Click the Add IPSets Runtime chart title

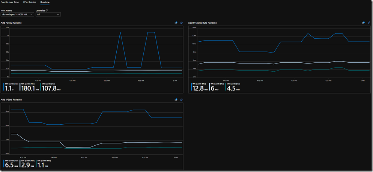pos(11,100)
